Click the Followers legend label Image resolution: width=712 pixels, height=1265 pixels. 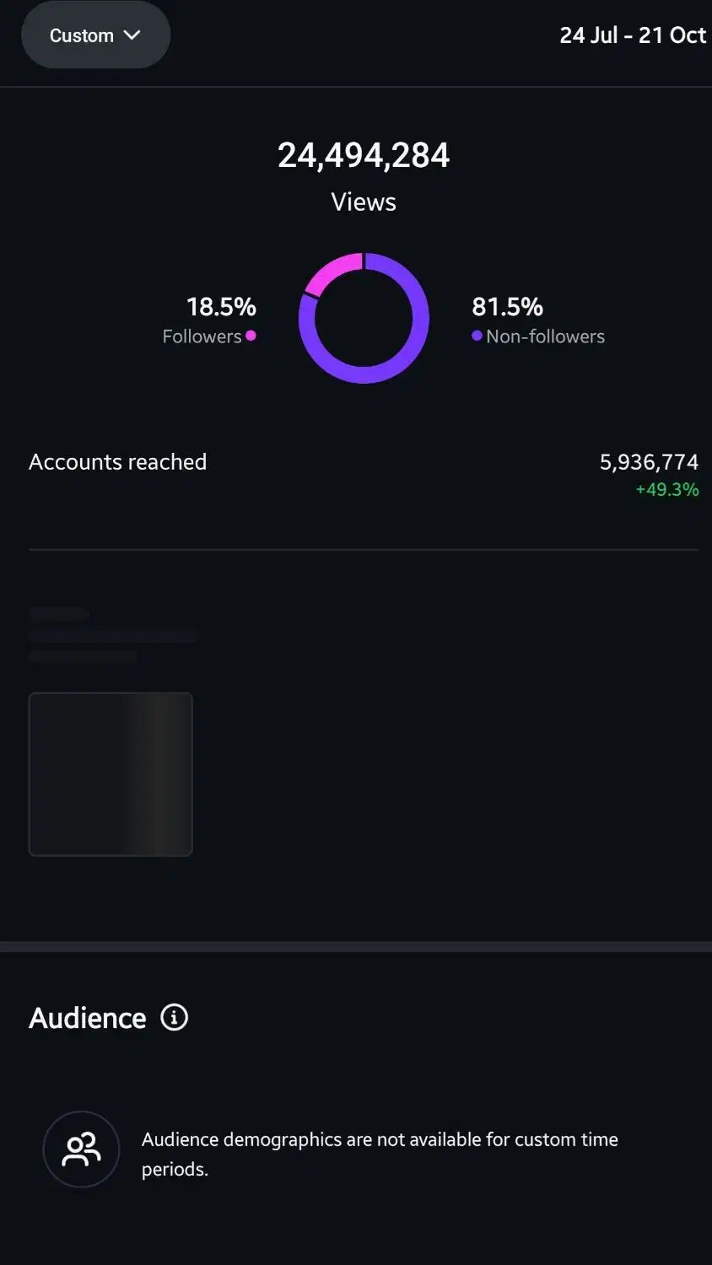202,336
